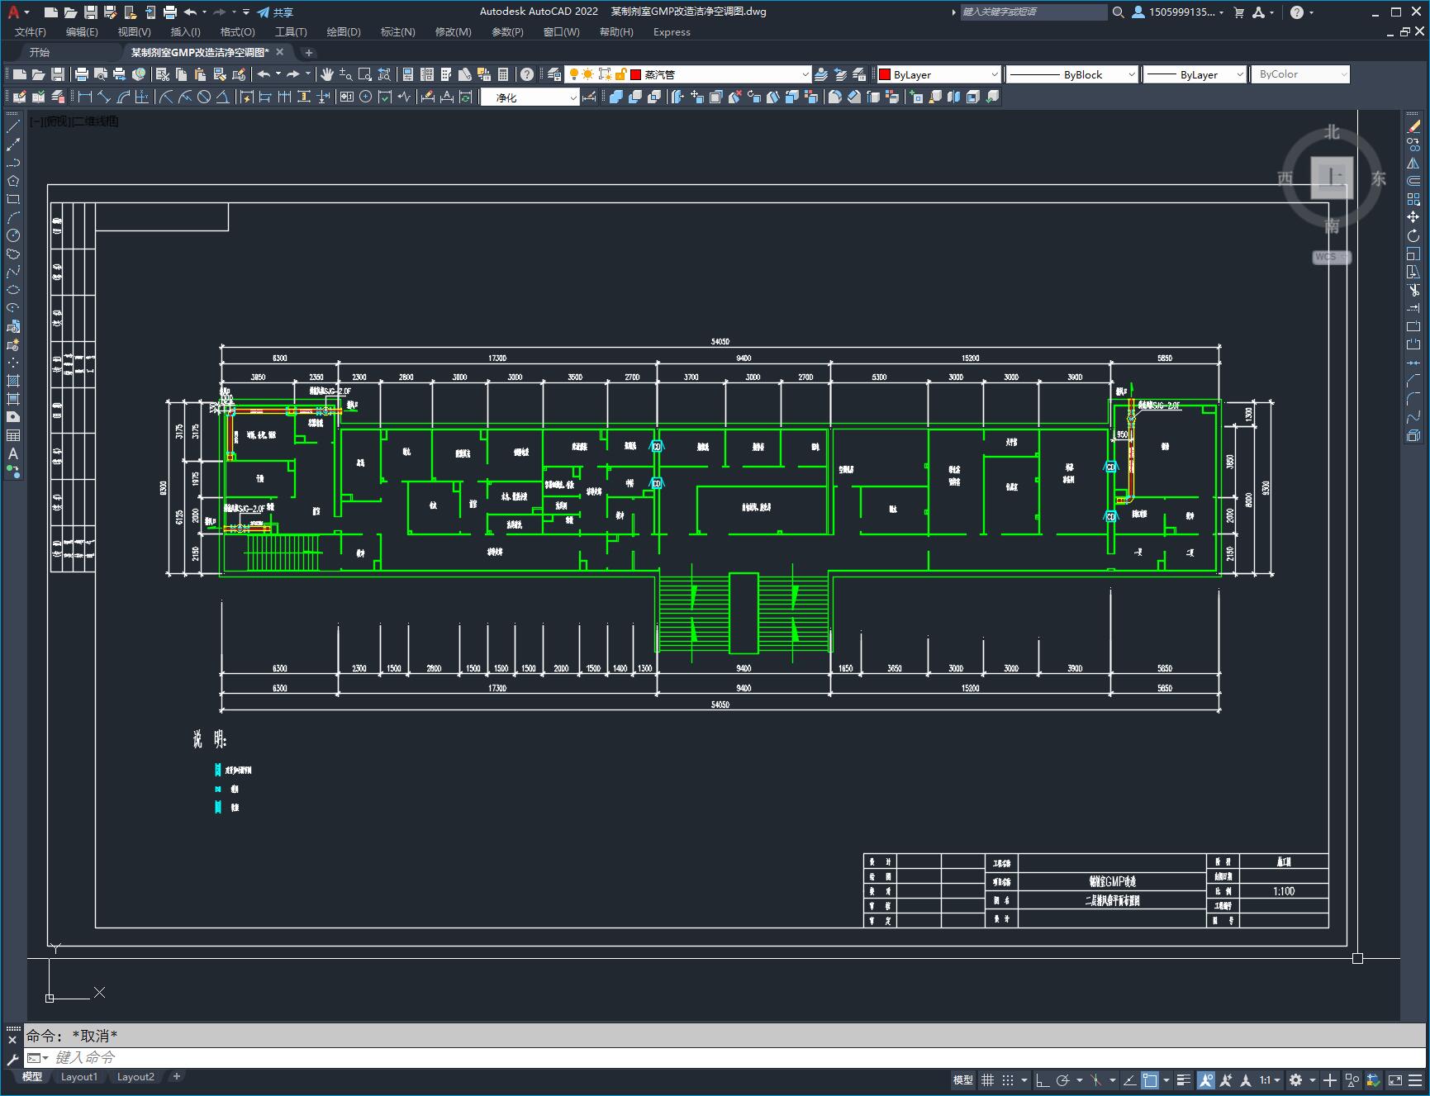Image resolution: width=1430 pixels, height=1096 pixels.
Task: Click the Pan hand tool
Action: point(327,74)
